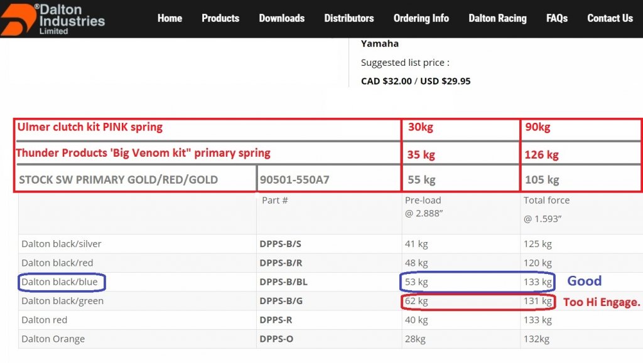Click the Part # column header
Image resolution: width=643 pixels, height=363 pixels.
point(275,200)
